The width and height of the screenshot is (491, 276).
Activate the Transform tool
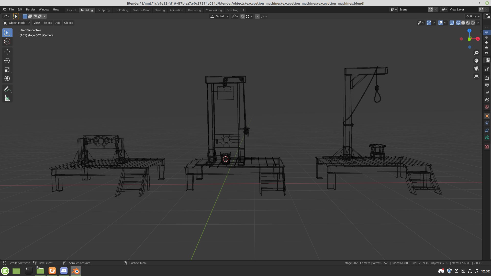coord(7,78)
